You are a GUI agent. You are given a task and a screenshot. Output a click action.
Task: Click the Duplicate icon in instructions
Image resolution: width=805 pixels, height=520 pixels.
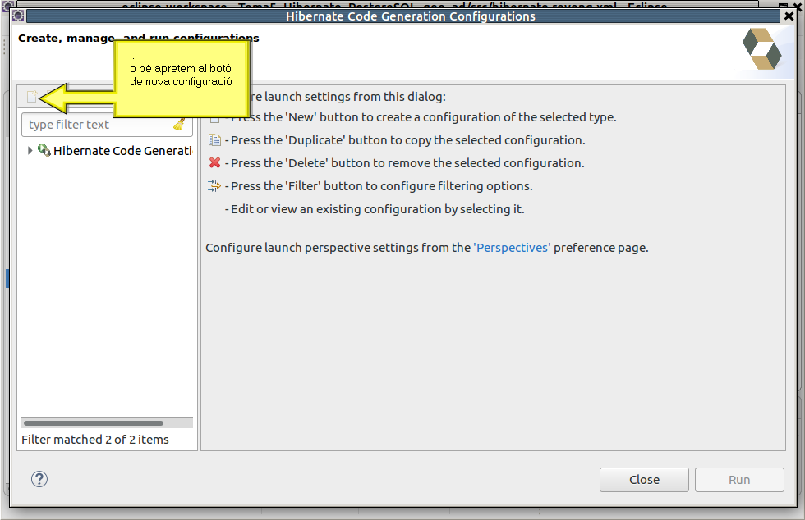pos(214,140)
